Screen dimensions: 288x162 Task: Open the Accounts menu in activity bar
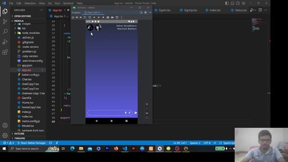pyautogui.click(x=5, y=126)
